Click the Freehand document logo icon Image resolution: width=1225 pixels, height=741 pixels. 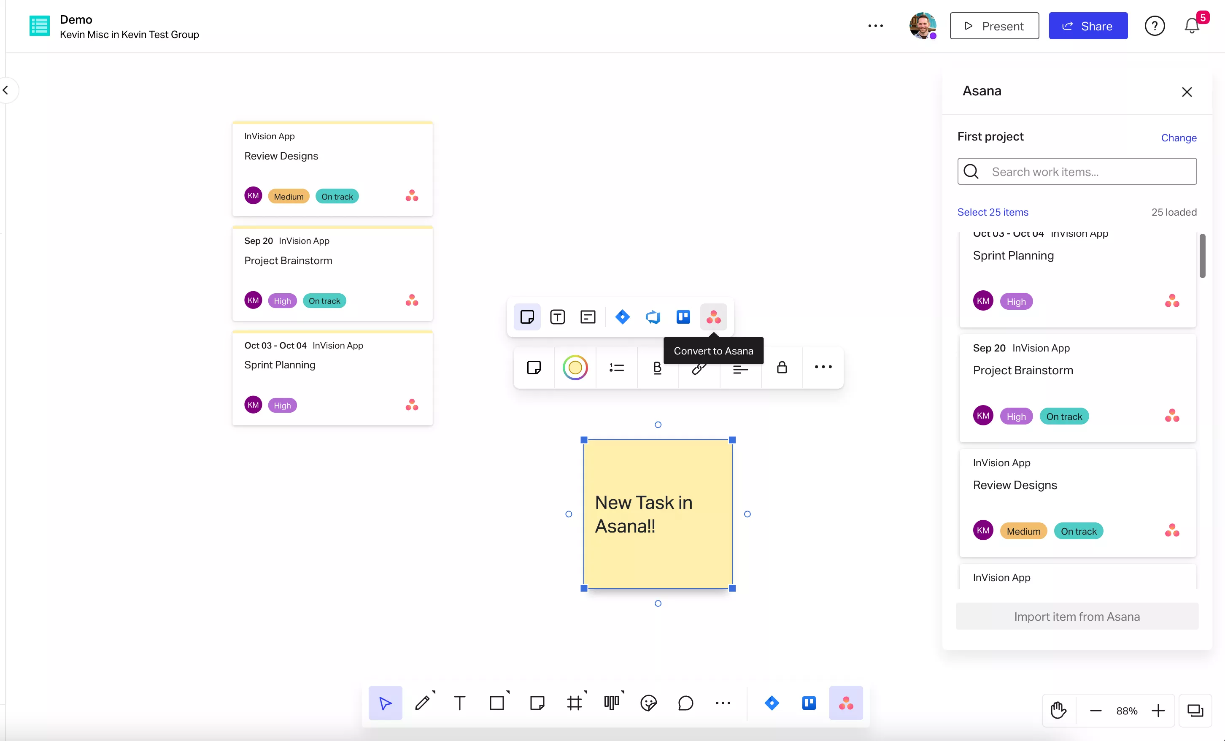pyautogui.click(x=39, y=26)
